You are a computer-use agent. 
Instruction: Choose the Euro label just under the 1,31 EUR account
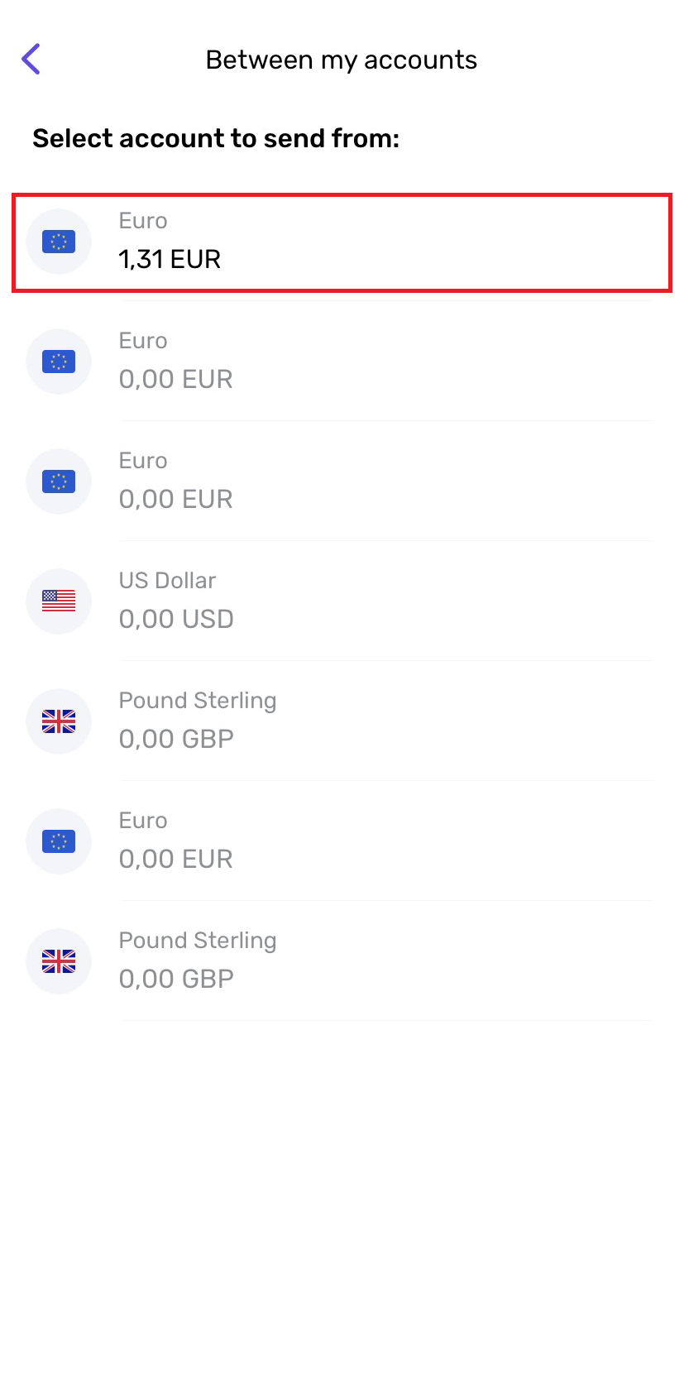tap(143, 341)
